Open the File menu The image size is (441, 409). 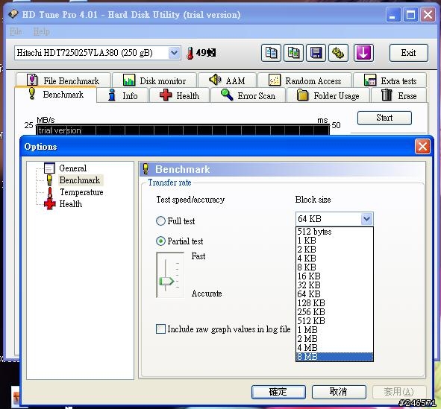16,32
